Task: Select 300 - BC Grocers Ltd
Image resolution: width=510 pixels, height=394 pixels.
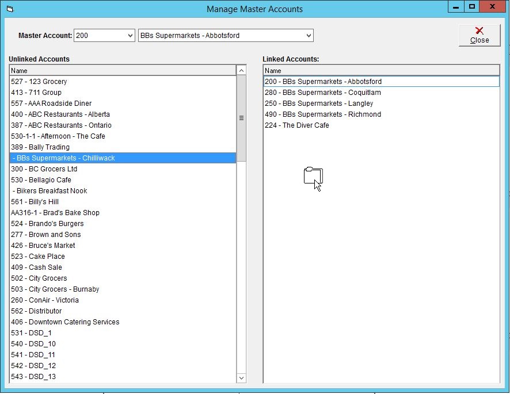Action: click(x=123, y=169)
